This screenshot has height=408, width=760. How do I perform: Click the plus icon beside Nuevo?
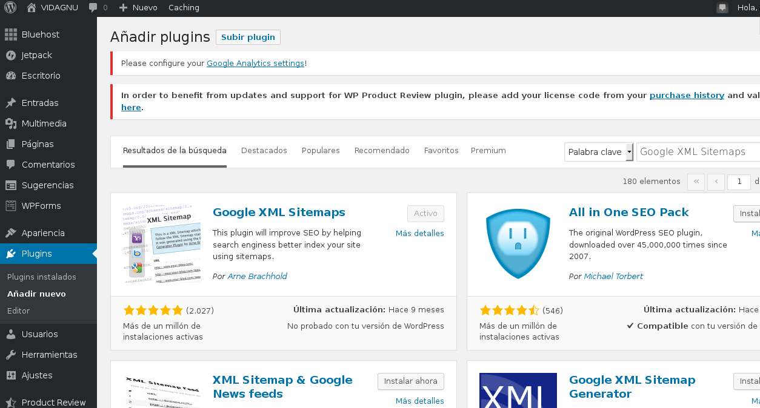[123, 8]
